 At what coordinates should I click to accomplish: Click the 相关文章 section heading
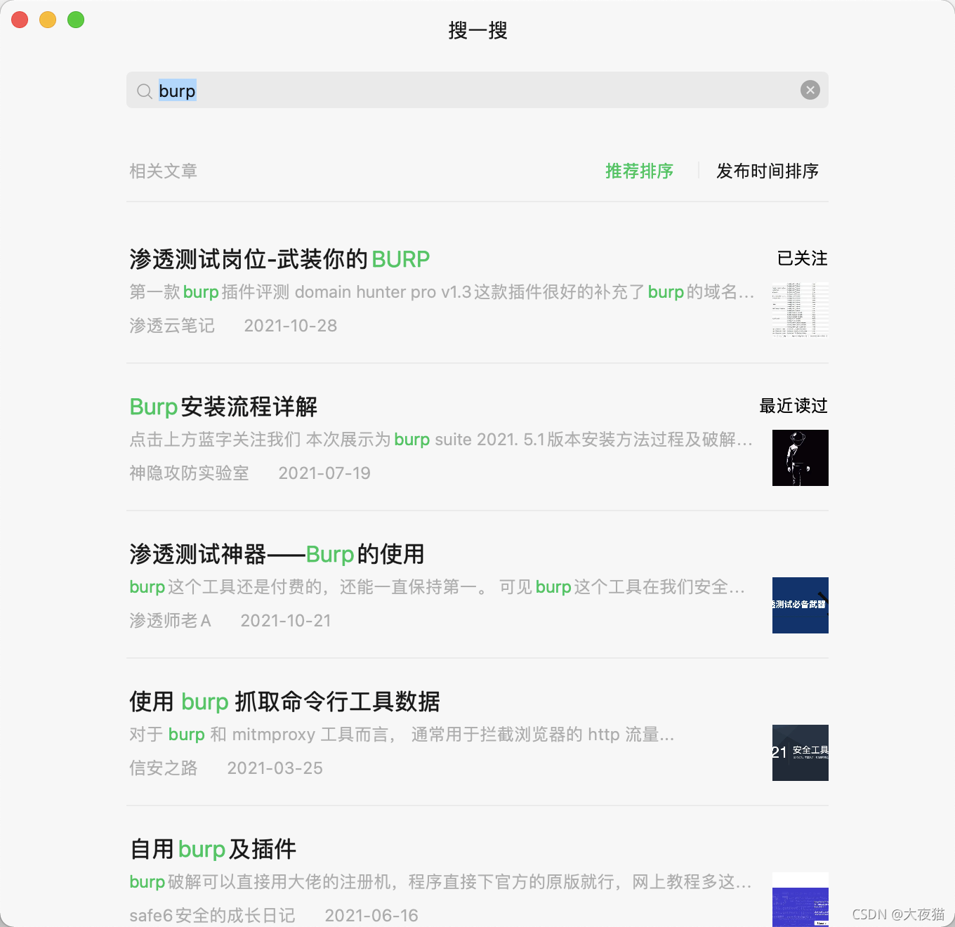[x=163, y=171]
